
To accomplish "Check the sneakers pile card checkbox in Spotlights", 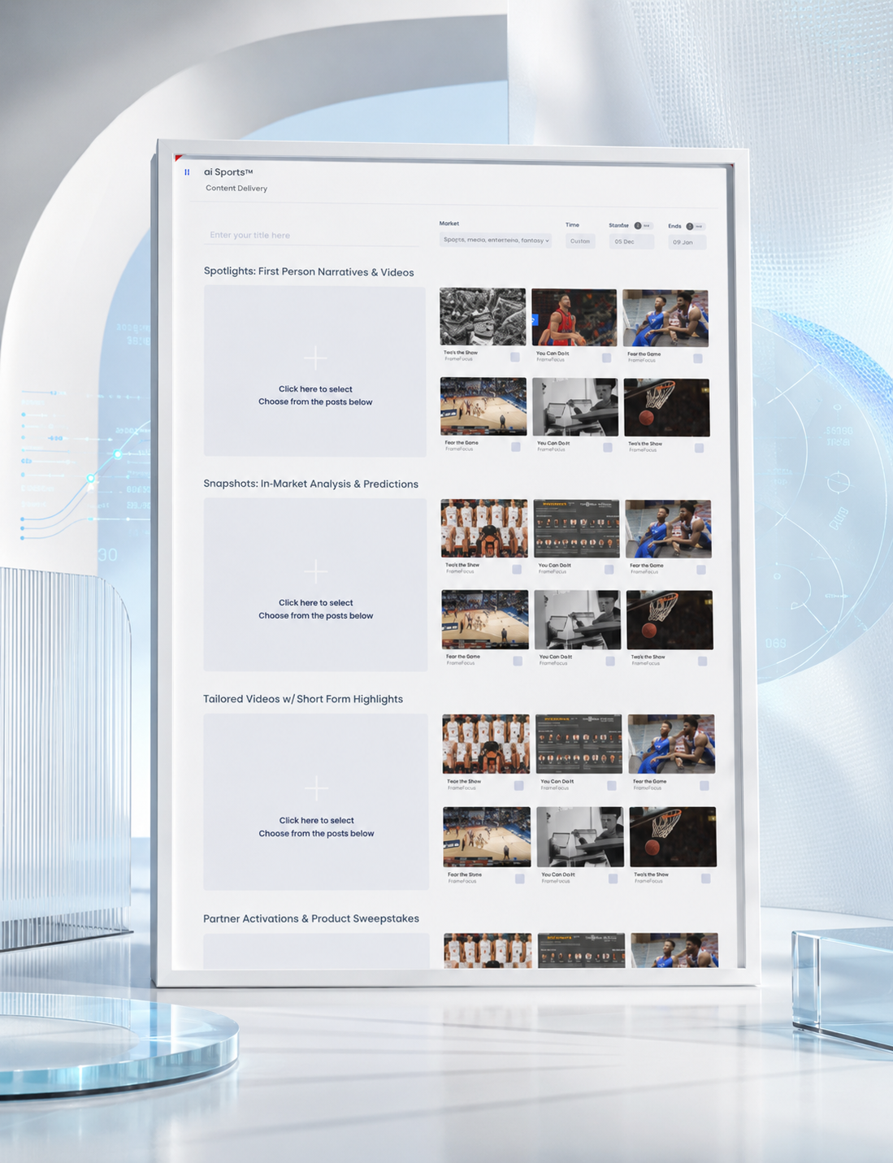I will click(515, 357).
